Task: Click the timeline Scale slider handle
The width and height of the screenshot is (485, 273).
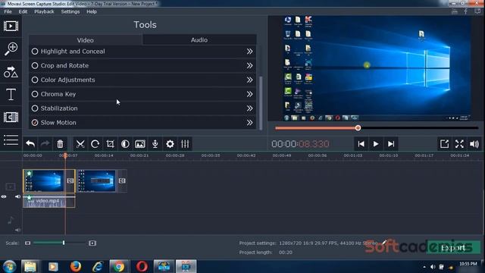Action: tap(64, 243)
